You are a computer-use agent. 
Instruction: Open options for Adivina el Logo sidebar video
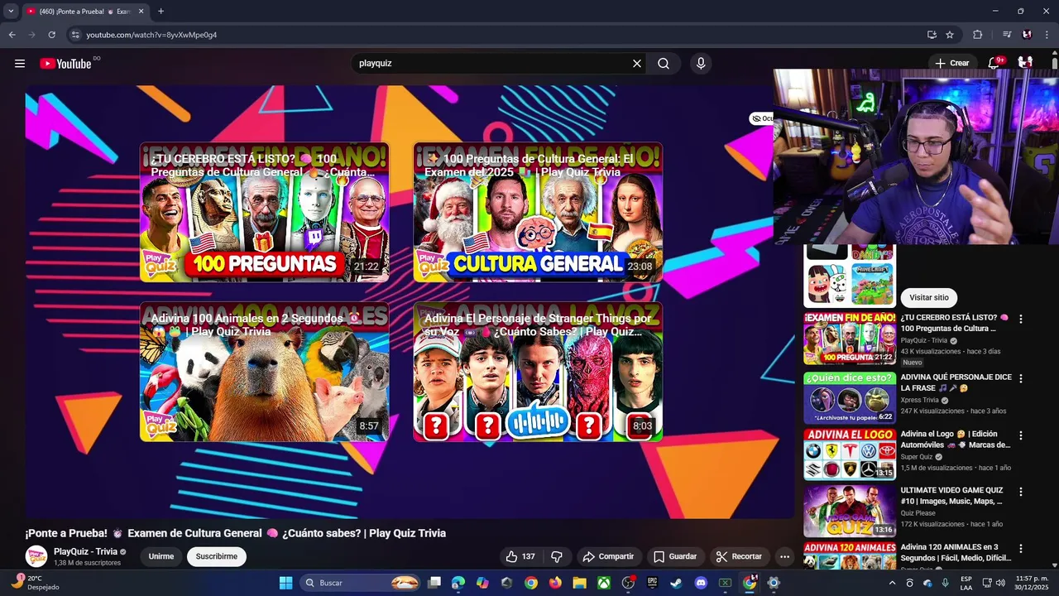(x=1021, y=435)
